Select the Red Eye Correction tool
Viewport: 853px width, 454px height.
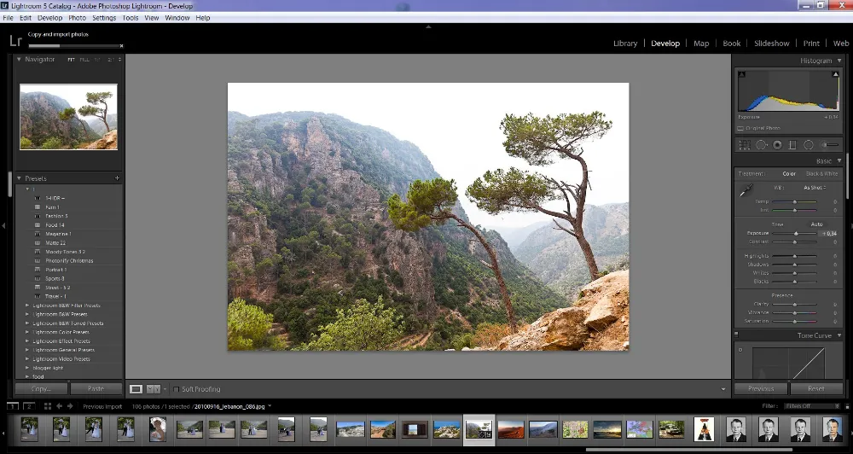click(x=777, y=145)
